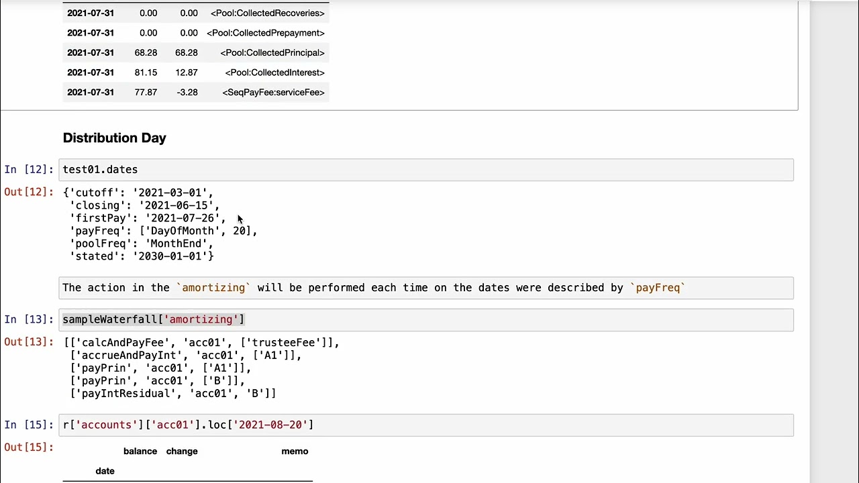Click the payPrin acc01 A1 output line
Image resolution: width=859 pixels, height=483 pixels.
[160, 368]
